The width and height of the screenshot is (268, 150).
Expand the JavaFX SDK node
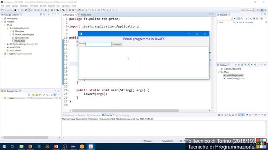5,47
